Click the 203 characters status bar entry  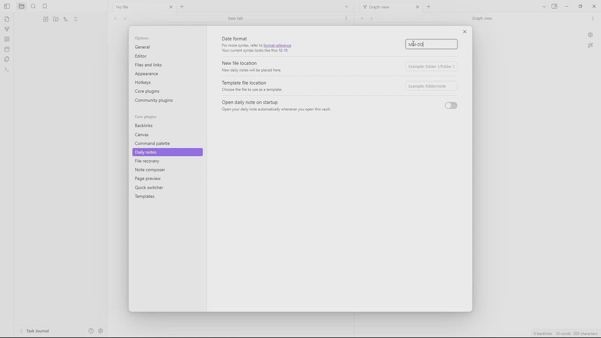(x=586, y=334)
